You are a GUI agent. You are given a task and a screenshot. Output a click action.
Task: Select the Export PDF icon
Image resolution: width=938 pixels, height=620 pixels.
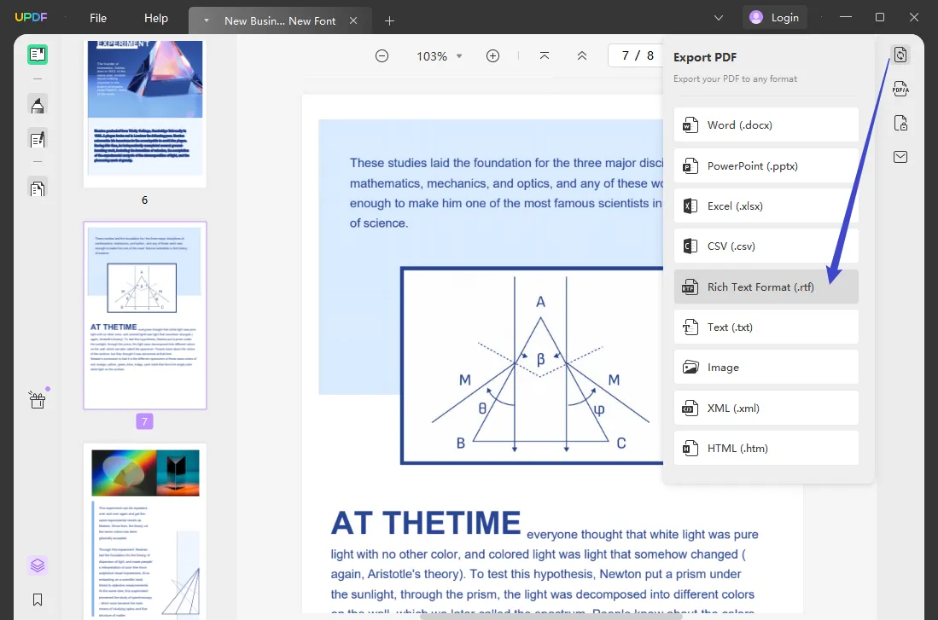click(x=900, y=54)
